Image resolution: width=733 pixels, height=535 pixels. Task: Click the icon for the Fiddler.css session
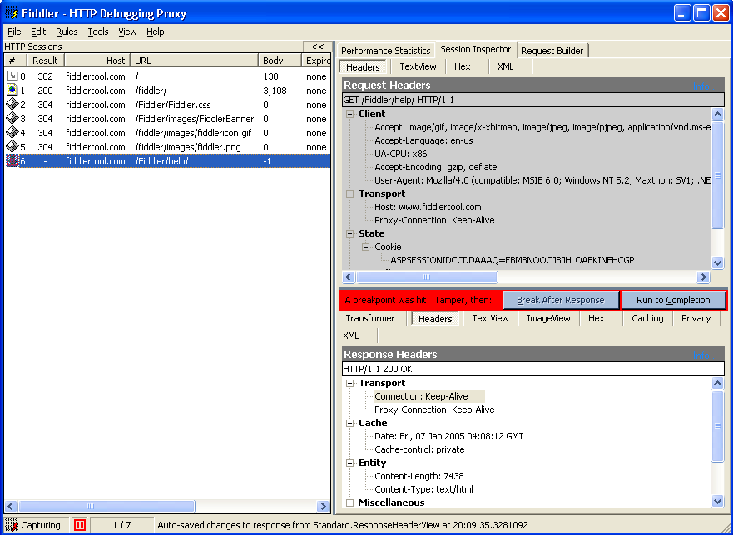(12, 105)
